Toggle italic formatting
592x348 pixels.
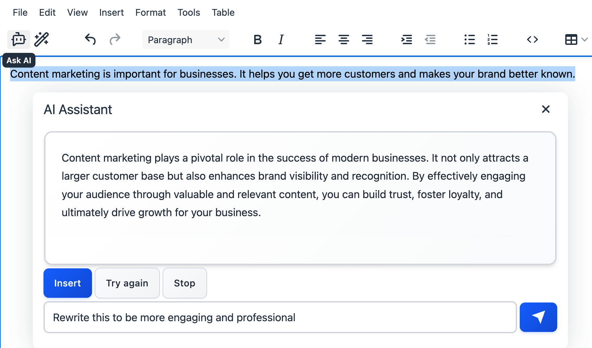(x=281, y=39)
